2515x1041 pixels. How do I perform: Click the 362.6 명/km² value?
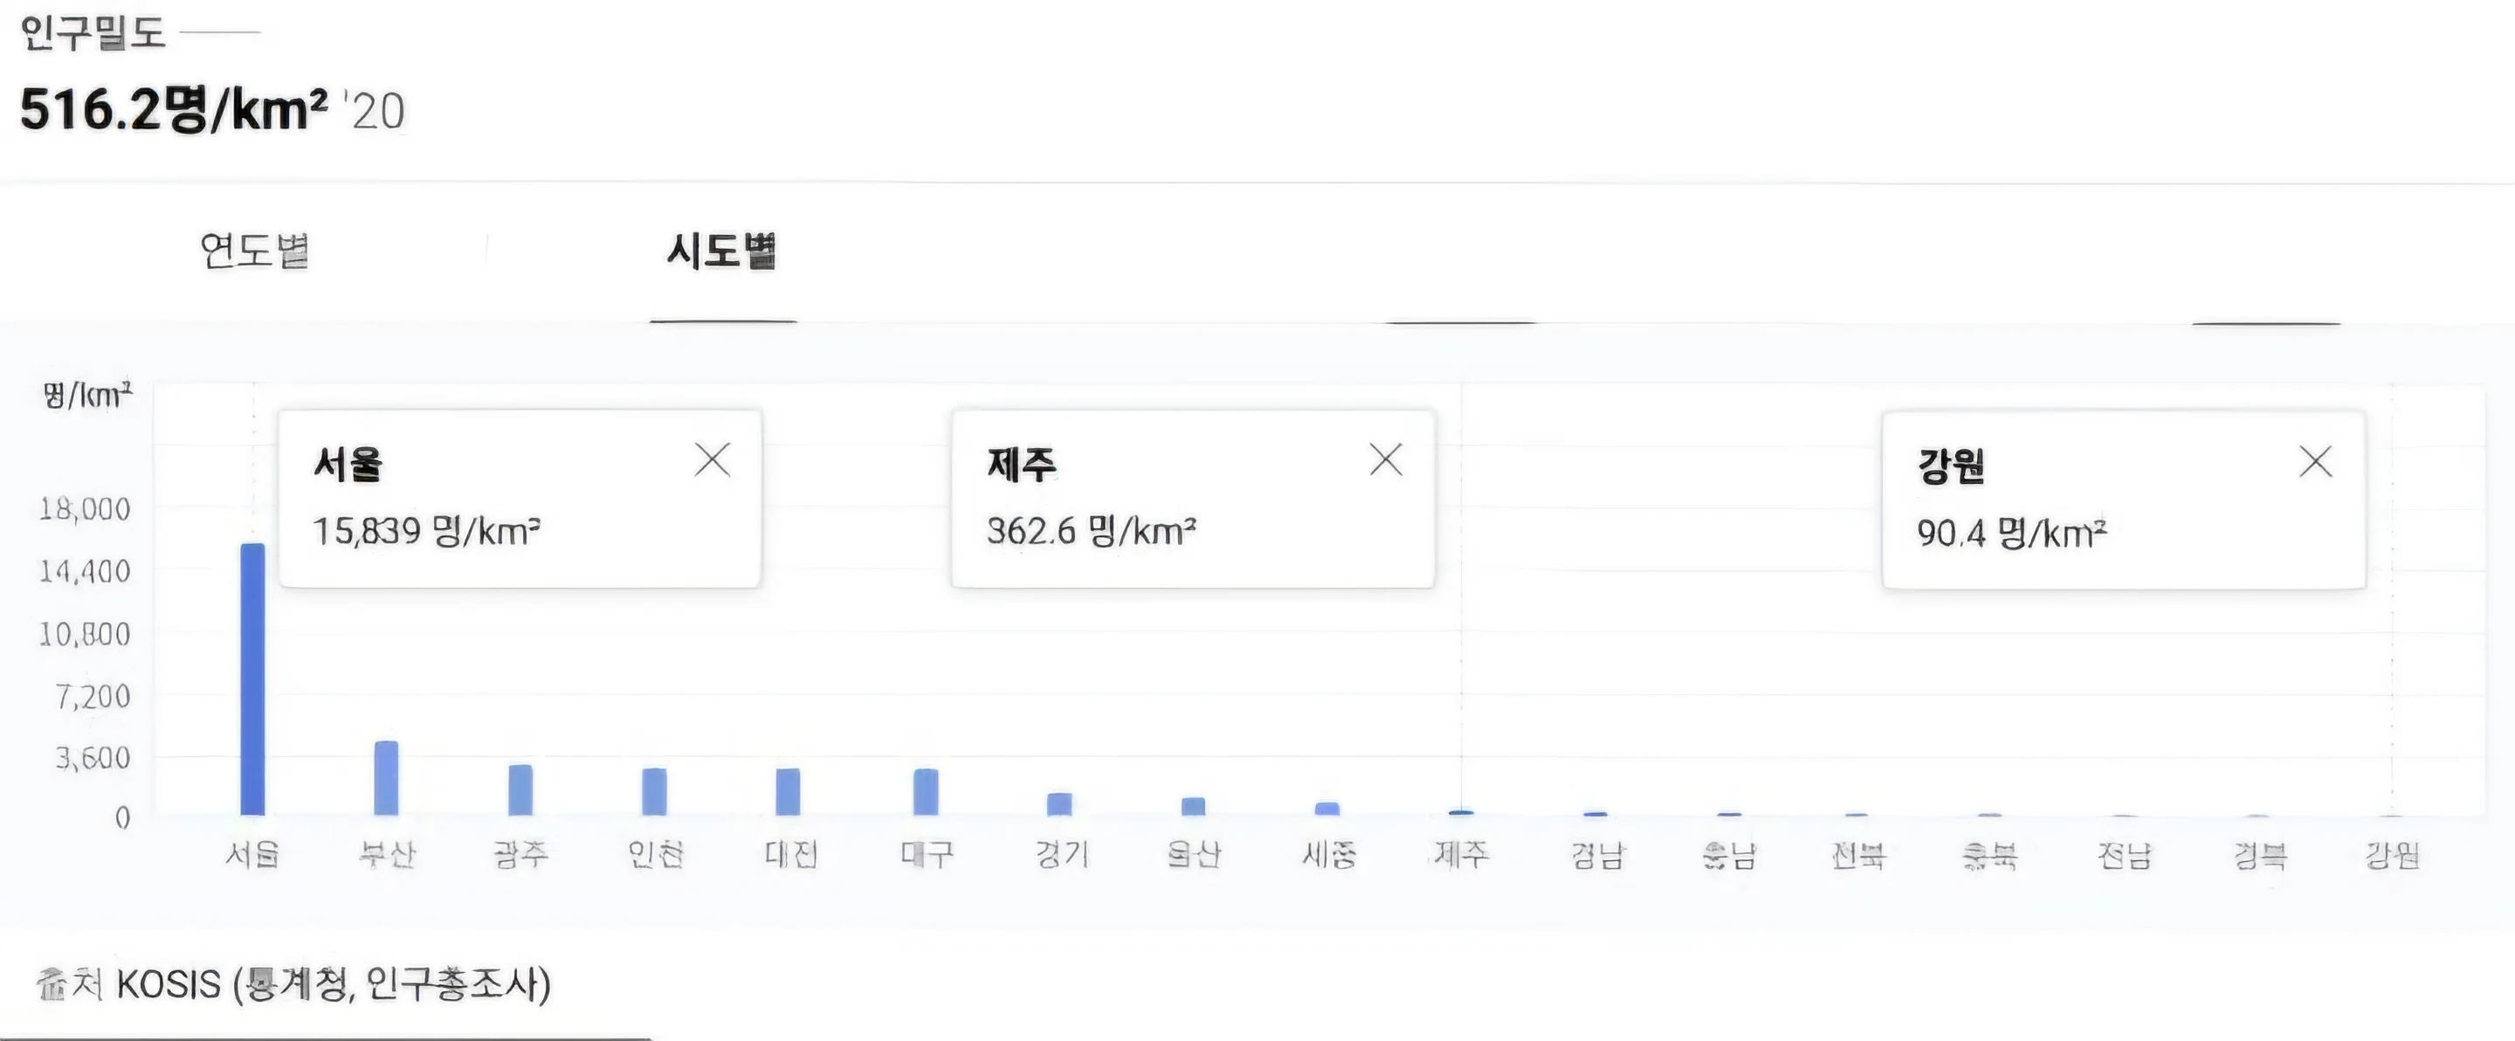tap(1092, 531)
